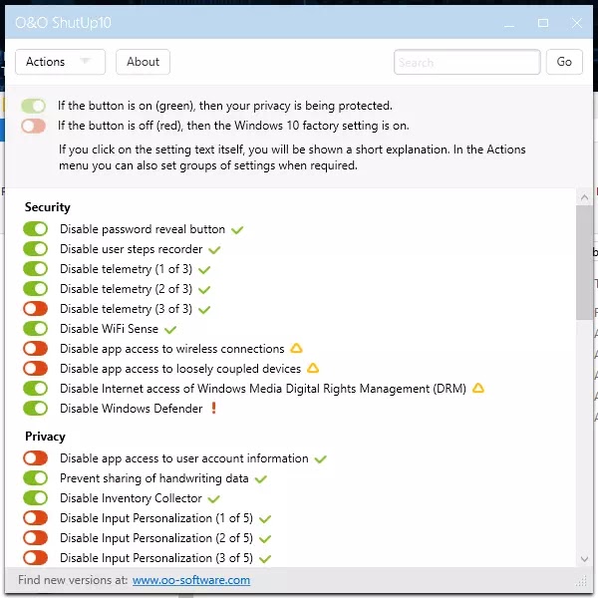The height and width of the screenshot is (598, 598).
Task: Click the window resize grip corner
Action: pyautogui.click(x=582, y=581)
